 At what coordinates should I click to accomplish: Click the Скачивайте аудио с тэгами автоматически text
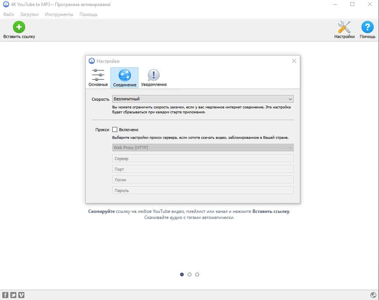[189, 217]
